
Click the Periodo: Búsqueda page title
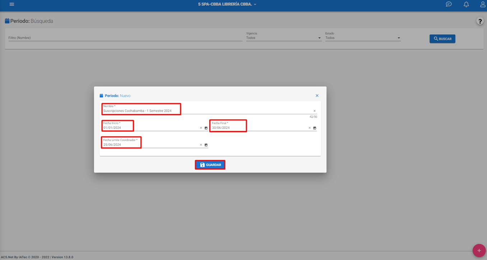(32, 21)
